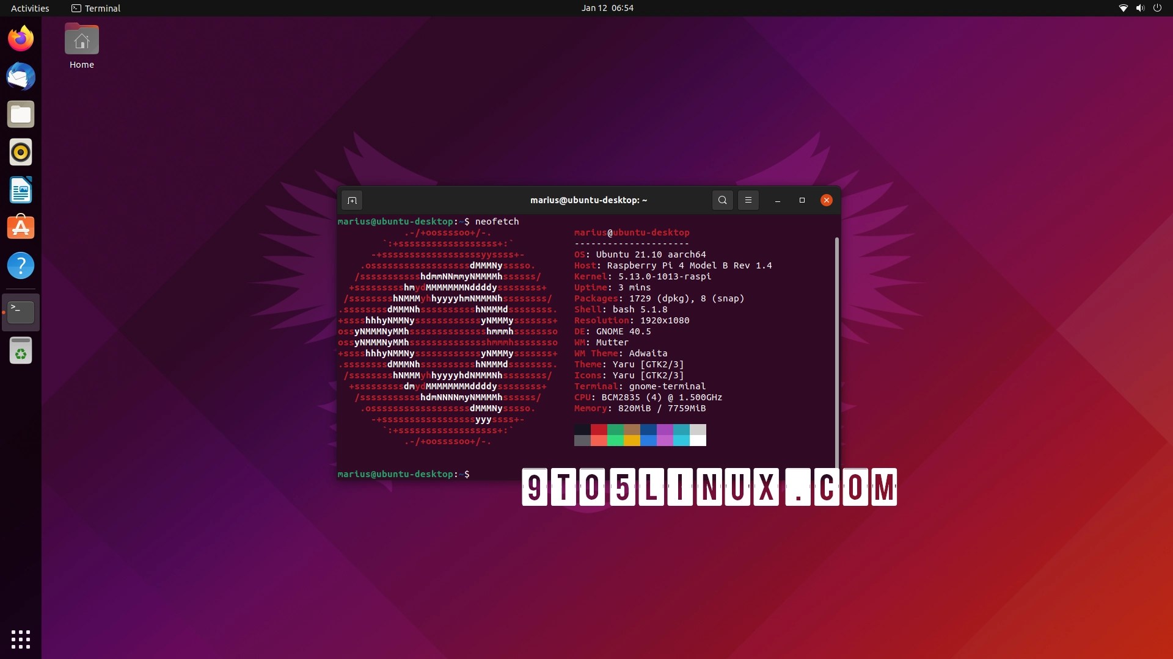1173x659 pixels.
Task: Open the terminal search
Action: [x=722, y=200]
